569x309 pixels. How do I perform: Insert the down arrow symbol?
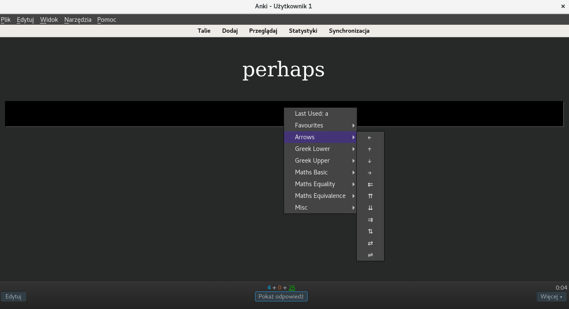pos(370,161)
